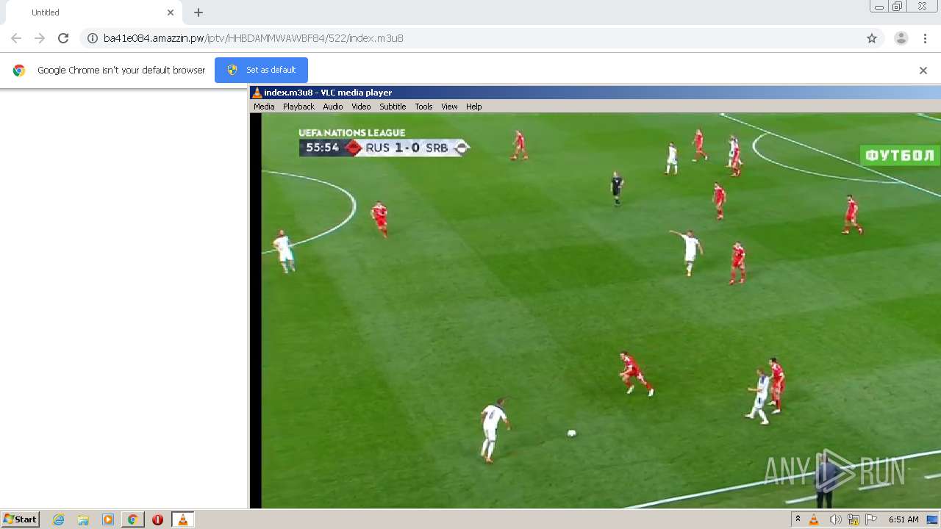Open the volume speaker tray icon

coord(835,519)
